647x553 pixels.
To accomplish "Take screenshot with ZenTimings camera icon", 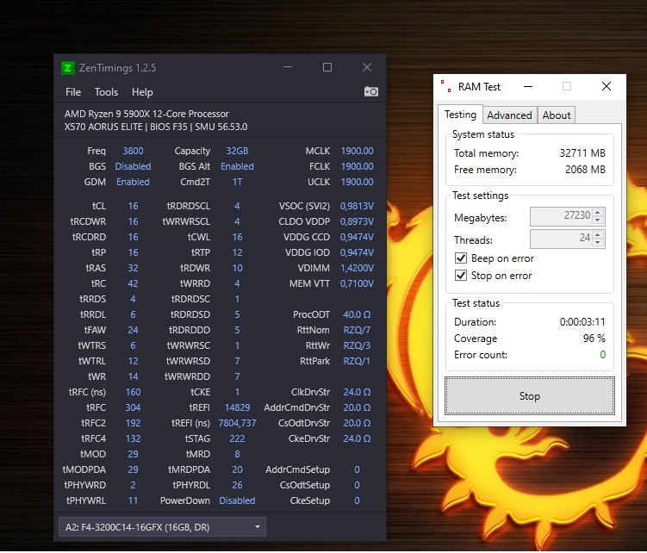I will pyautogui.click(x=371, y=91).
